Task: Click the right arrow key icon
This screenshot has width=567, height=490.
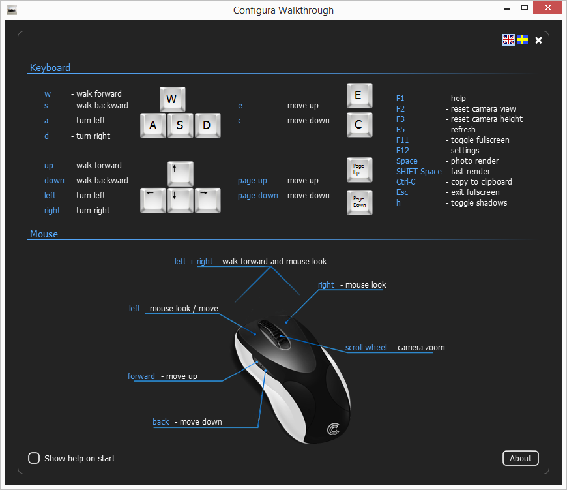Action: click(207, 200)
